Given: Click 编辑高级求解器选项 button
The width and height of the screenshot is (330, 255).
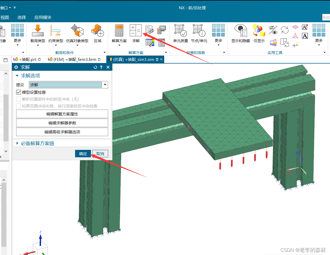Looking at the screenshot, I should pos(62,132).
